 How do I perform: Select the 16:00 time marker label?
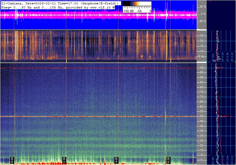(x=169, y=160)
